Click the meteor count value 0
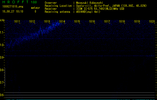The width and height of the screenshot is (157, 100). point(35,11)
